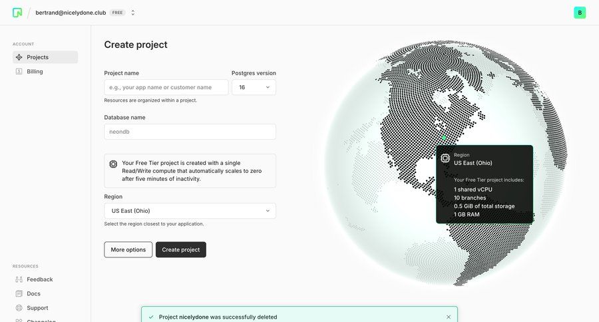
Task: Focus the Project name input field
Action: click(166, 87)
